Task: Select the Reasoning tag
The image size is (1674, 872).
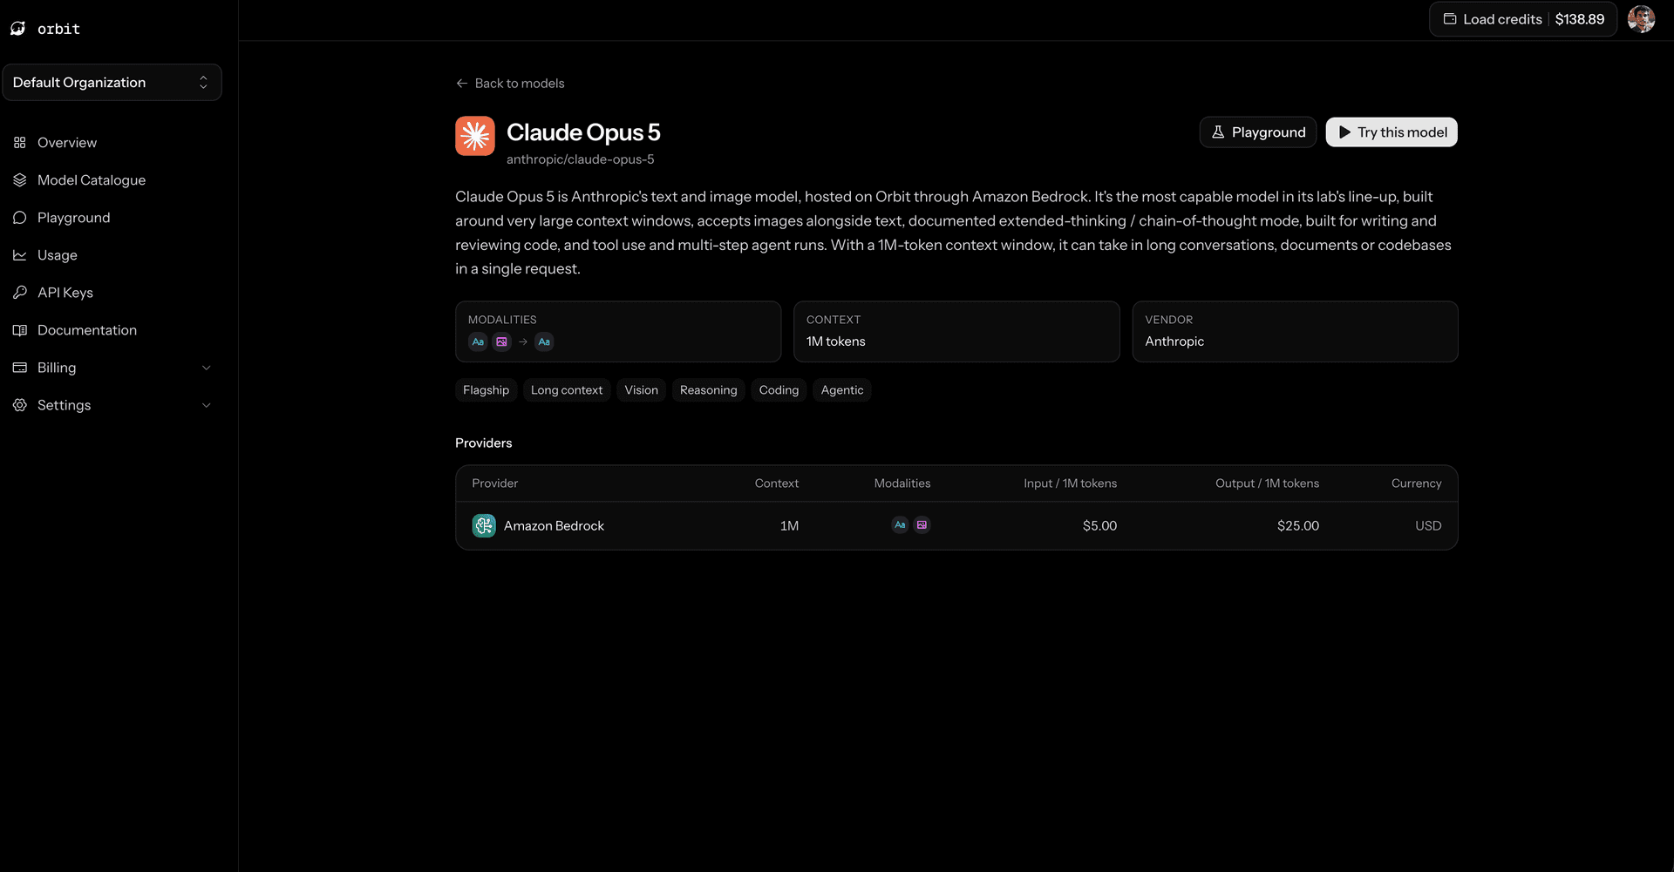Action: (x=709, y=390)
